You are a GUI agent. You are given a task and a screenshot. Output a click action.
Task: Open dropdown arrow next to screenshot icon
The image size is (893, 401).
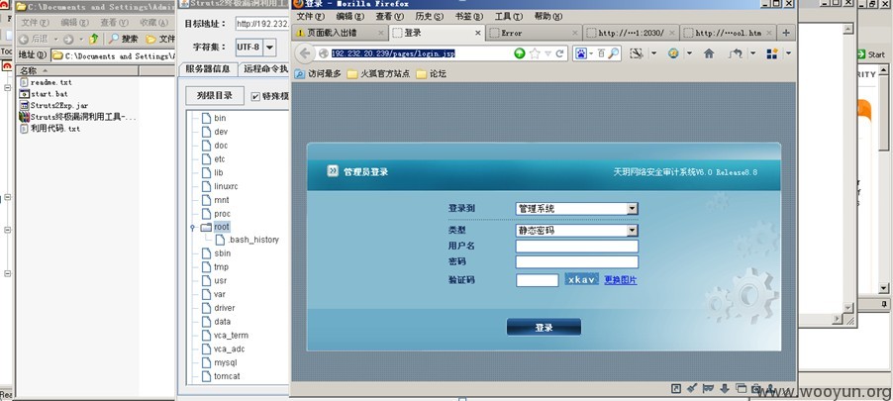(653, 53)
